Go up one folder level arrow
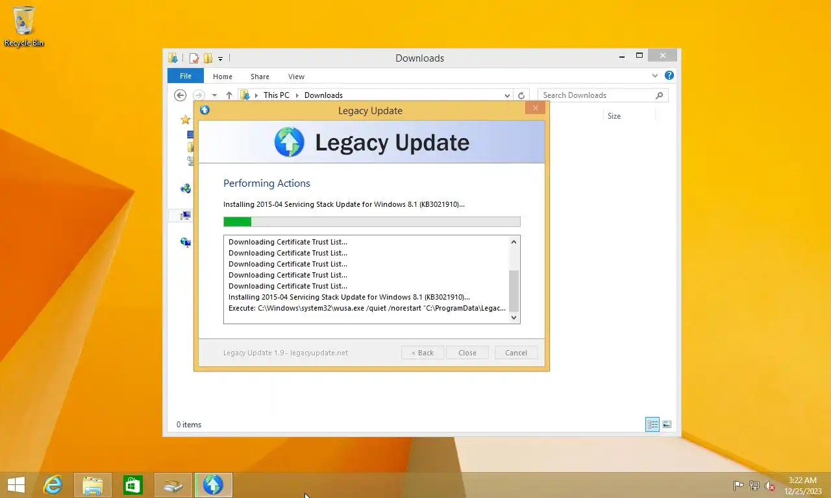831x498 pixels. (229, 95)
